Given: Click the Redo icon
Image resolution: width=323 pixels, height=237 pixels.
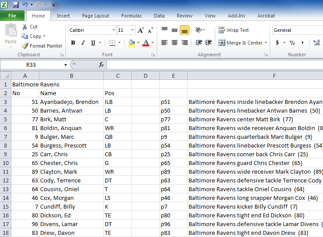Looking at the screenshot, I should click(39, 4).
